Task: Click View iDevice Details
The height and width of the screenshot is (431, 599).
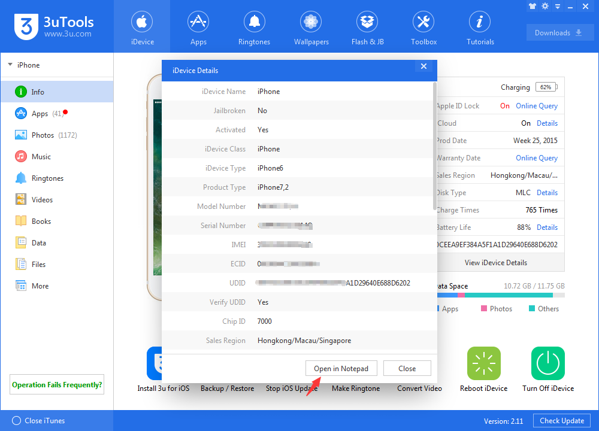Action: (x=496, y=263)
